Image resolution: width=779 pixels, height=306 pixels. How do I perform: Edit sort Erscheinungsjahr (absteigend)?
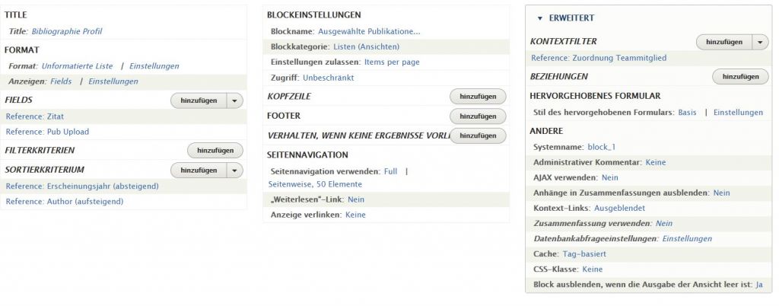(x=82, y=186)
